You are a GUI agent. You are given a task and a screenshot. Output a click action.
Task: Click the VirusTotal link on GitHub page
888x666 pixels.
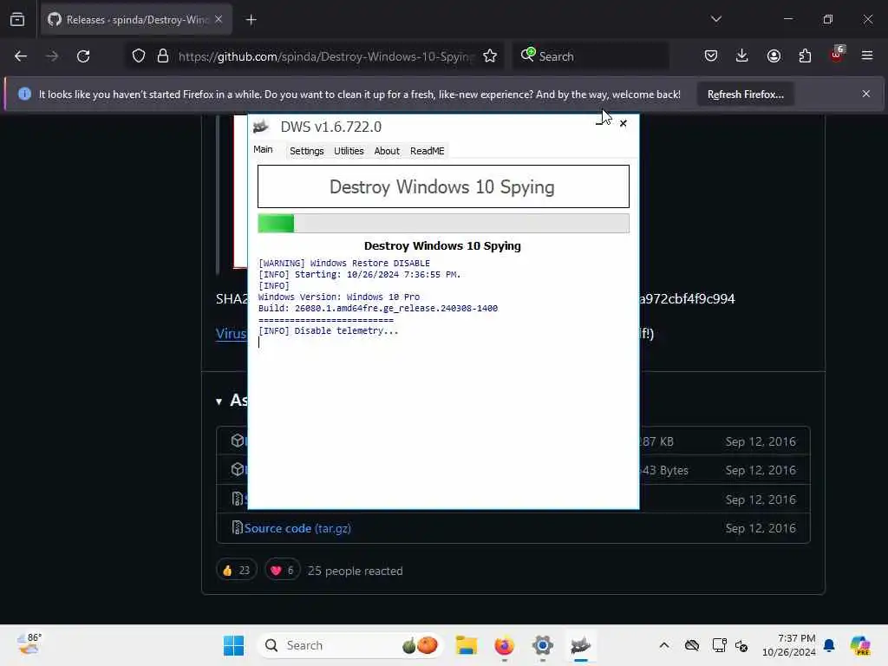[231, 334]
